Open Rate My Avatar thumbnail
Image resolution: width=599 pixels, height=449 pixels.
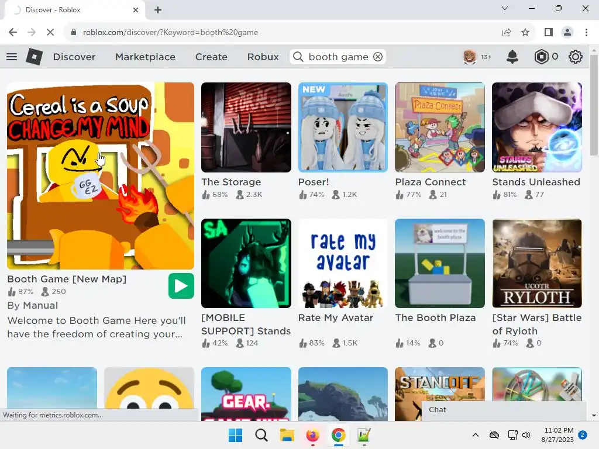[x=343, y=264]
